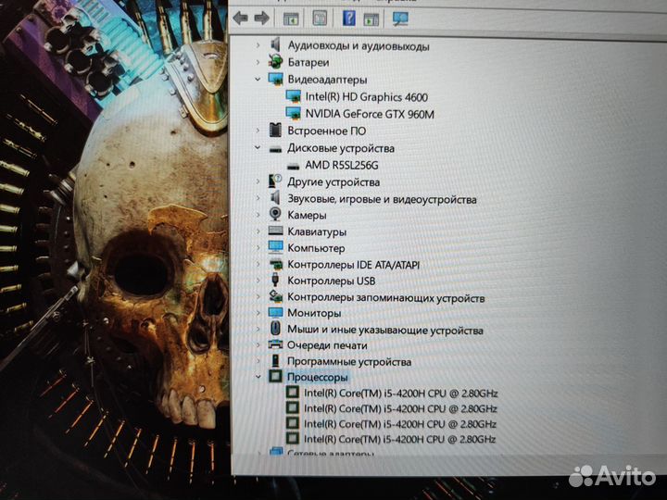Select last Intel Core i5-4200H processor entry
The height and width of the screenshot is (500, 667).
point(399,439)
